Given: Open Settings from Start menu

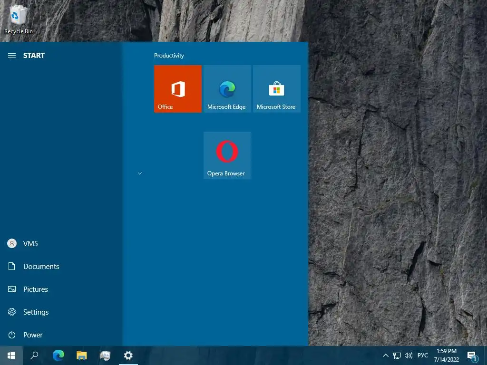Looking at the screenshot, I should point(61,312).
